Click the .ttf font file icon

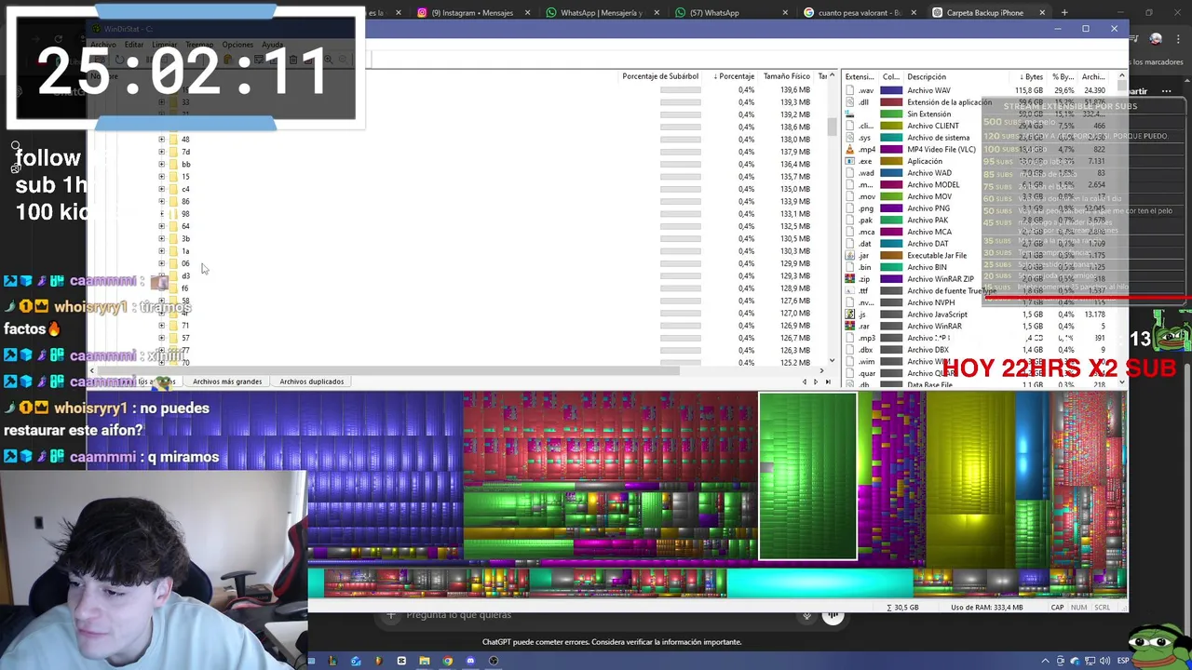tap(850, 290)
